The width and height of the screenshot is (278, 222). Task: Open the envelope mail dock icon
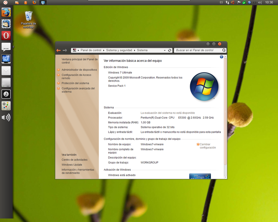[6, 71]
